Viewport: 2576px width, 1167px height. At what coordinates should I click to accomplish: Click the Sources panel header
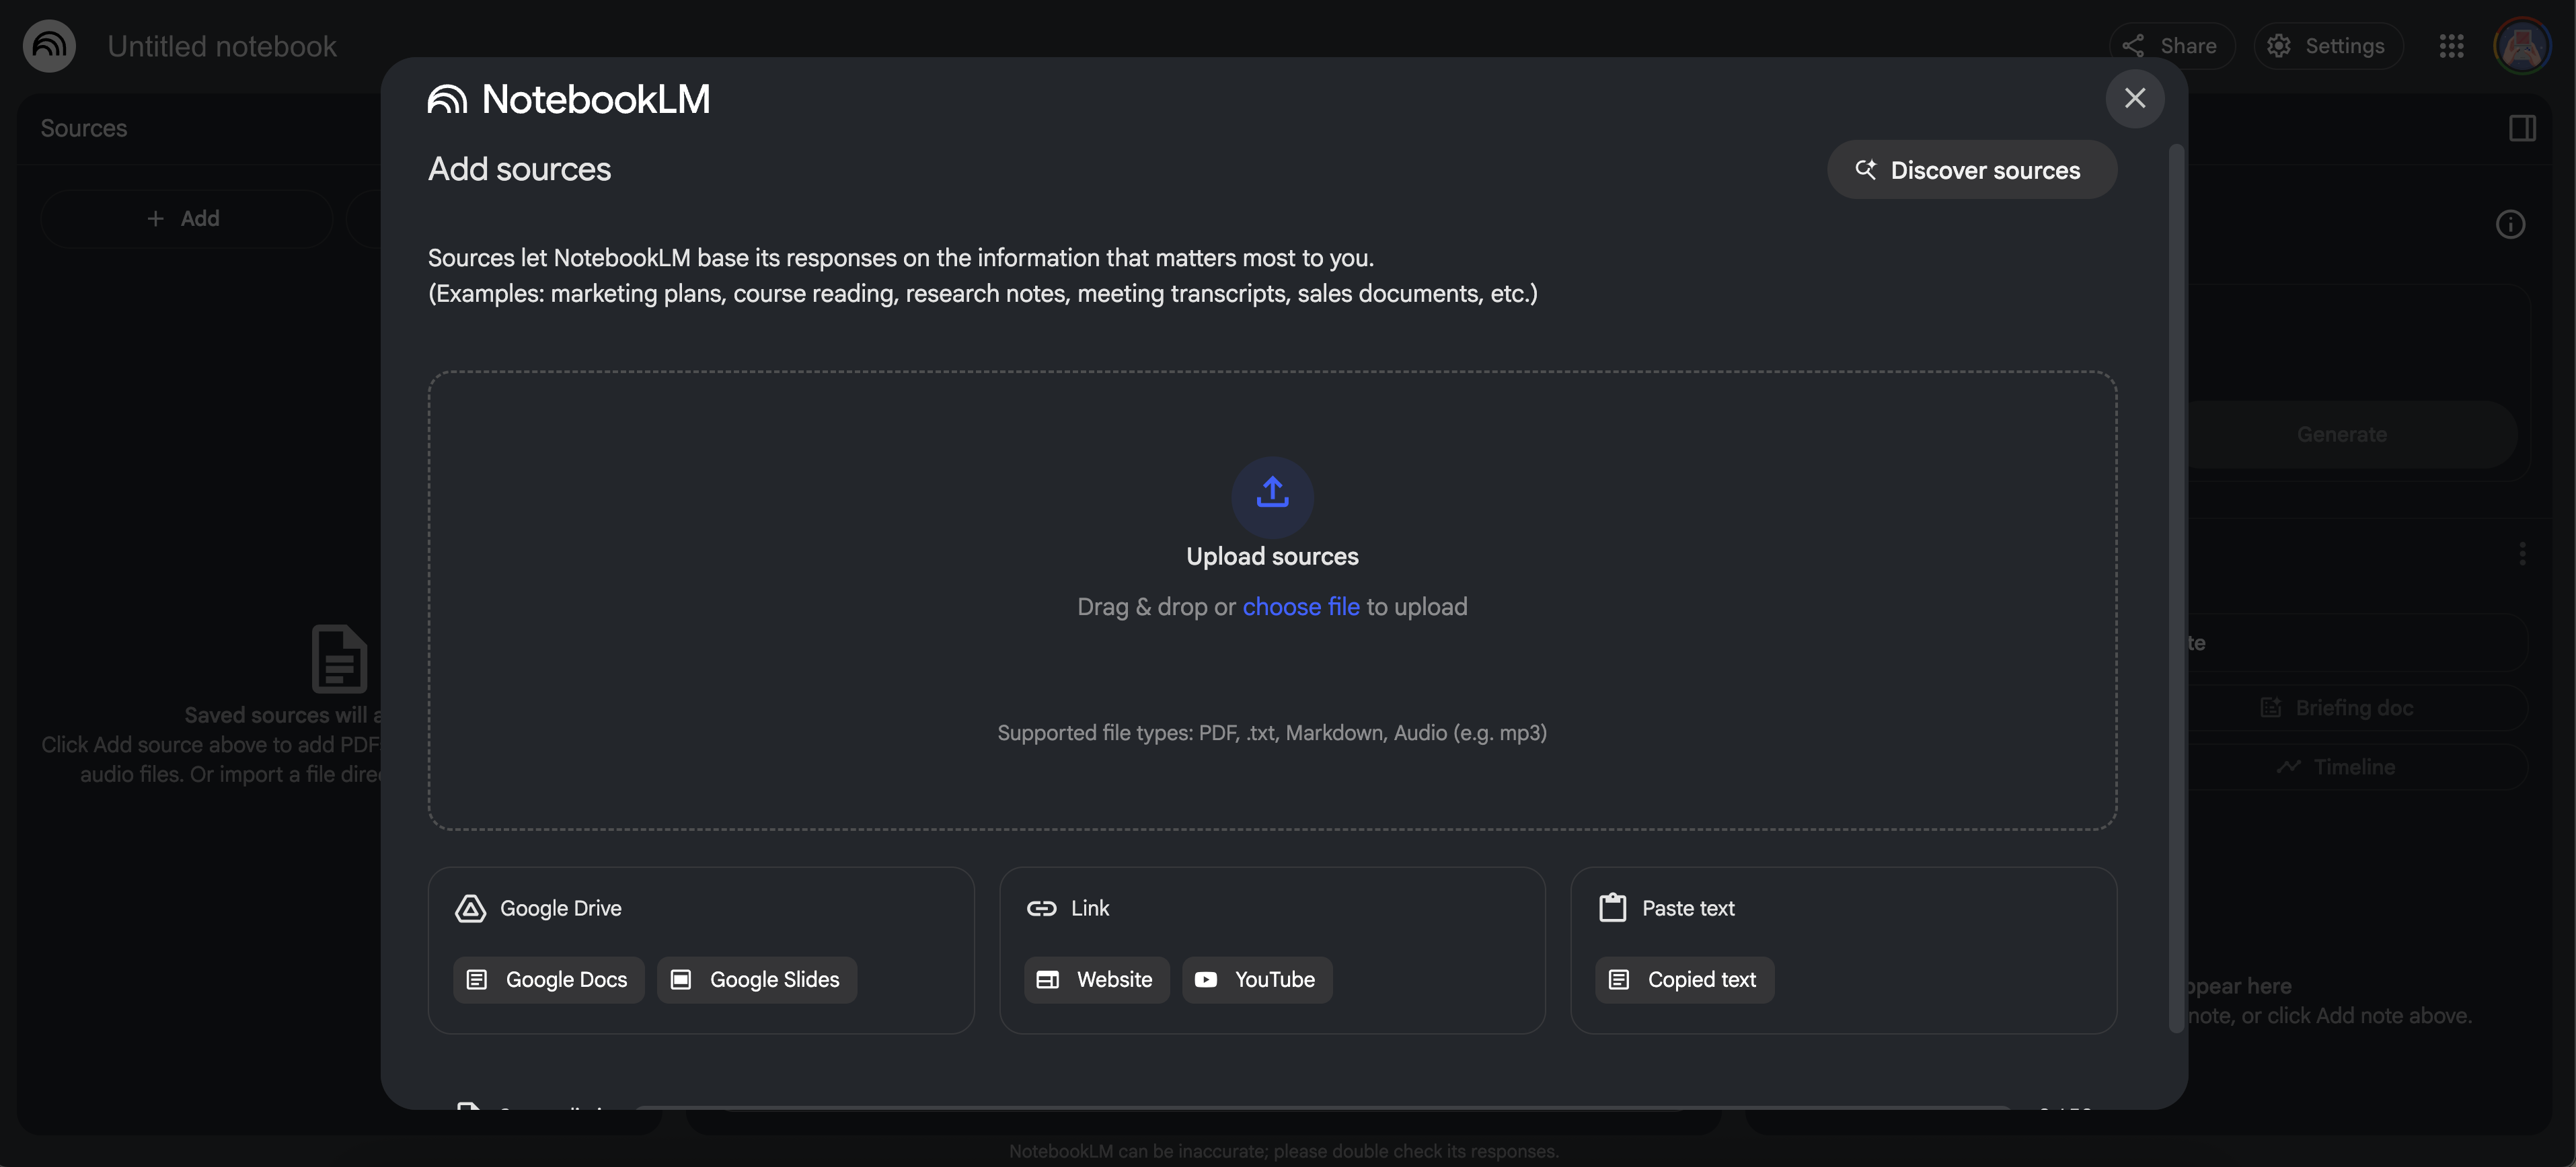click(84, 128)
